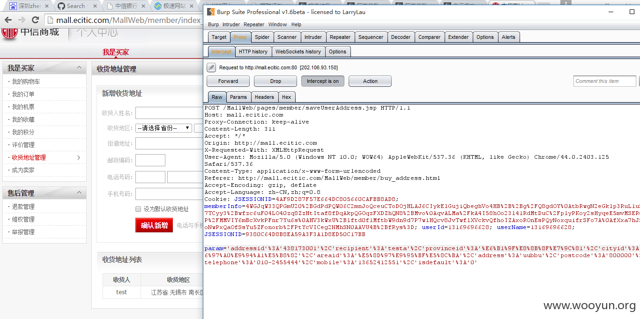Switch to the Sequencer tab

tap(371, 37)
